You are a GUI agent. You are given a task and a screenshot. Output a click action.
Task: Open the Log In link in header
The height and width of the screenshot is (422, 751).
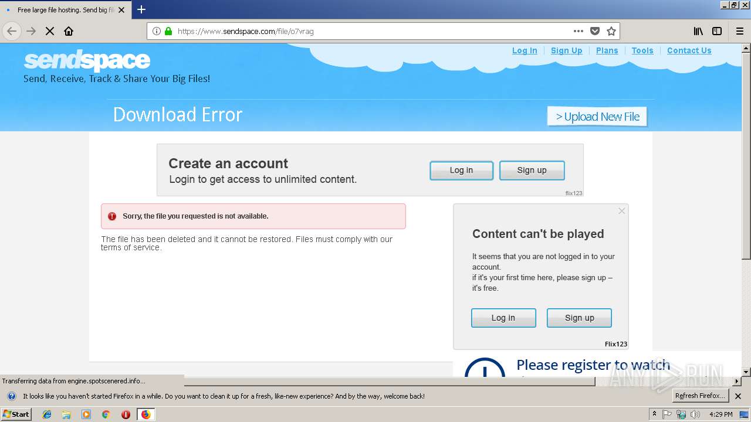[525, 50]
